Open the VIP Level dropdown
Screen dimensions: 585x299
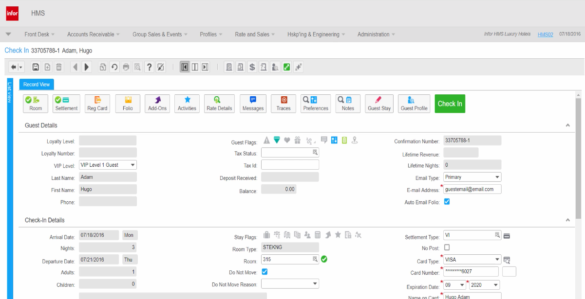108,165
